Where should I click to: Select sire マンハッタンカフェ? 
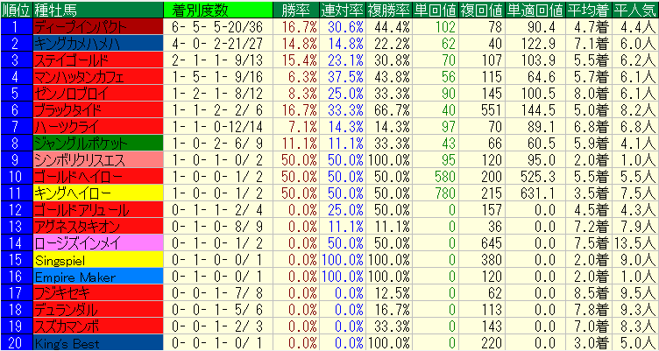tap(98, 78)
